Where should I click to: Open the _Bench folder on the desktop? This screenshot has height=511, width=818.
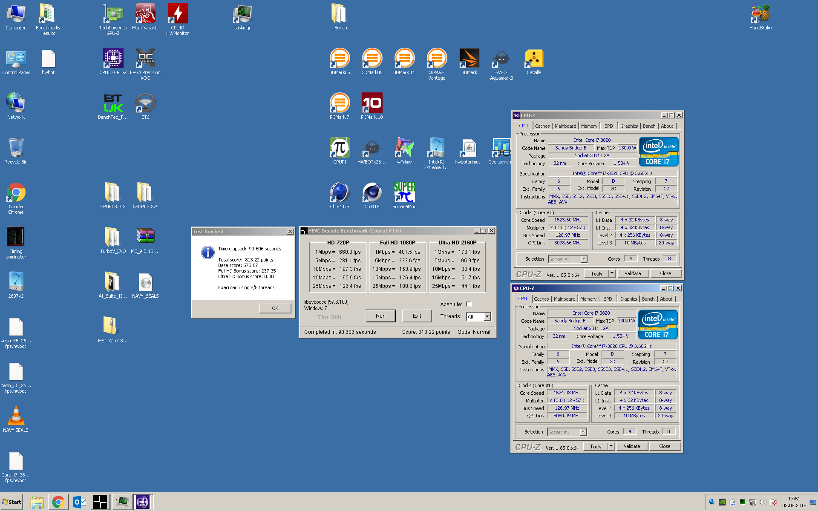(x=340, y=17)
